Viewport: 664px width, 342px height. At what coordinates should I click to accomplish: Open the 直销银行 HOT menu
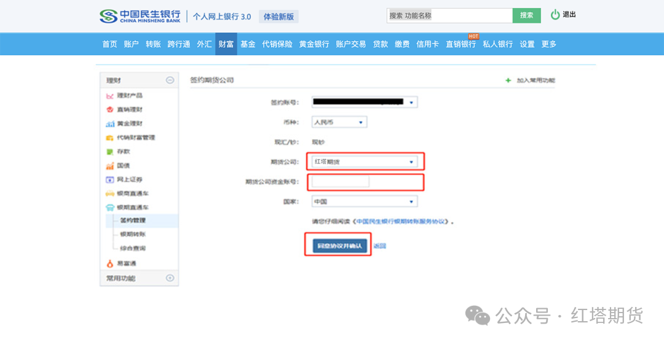pyautogui.click(x=460, y=44)
